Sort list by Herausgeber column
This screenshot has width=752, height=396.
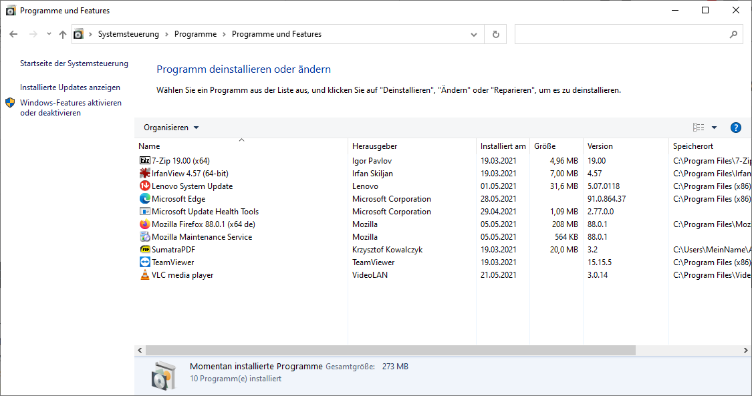coord(375,146)
